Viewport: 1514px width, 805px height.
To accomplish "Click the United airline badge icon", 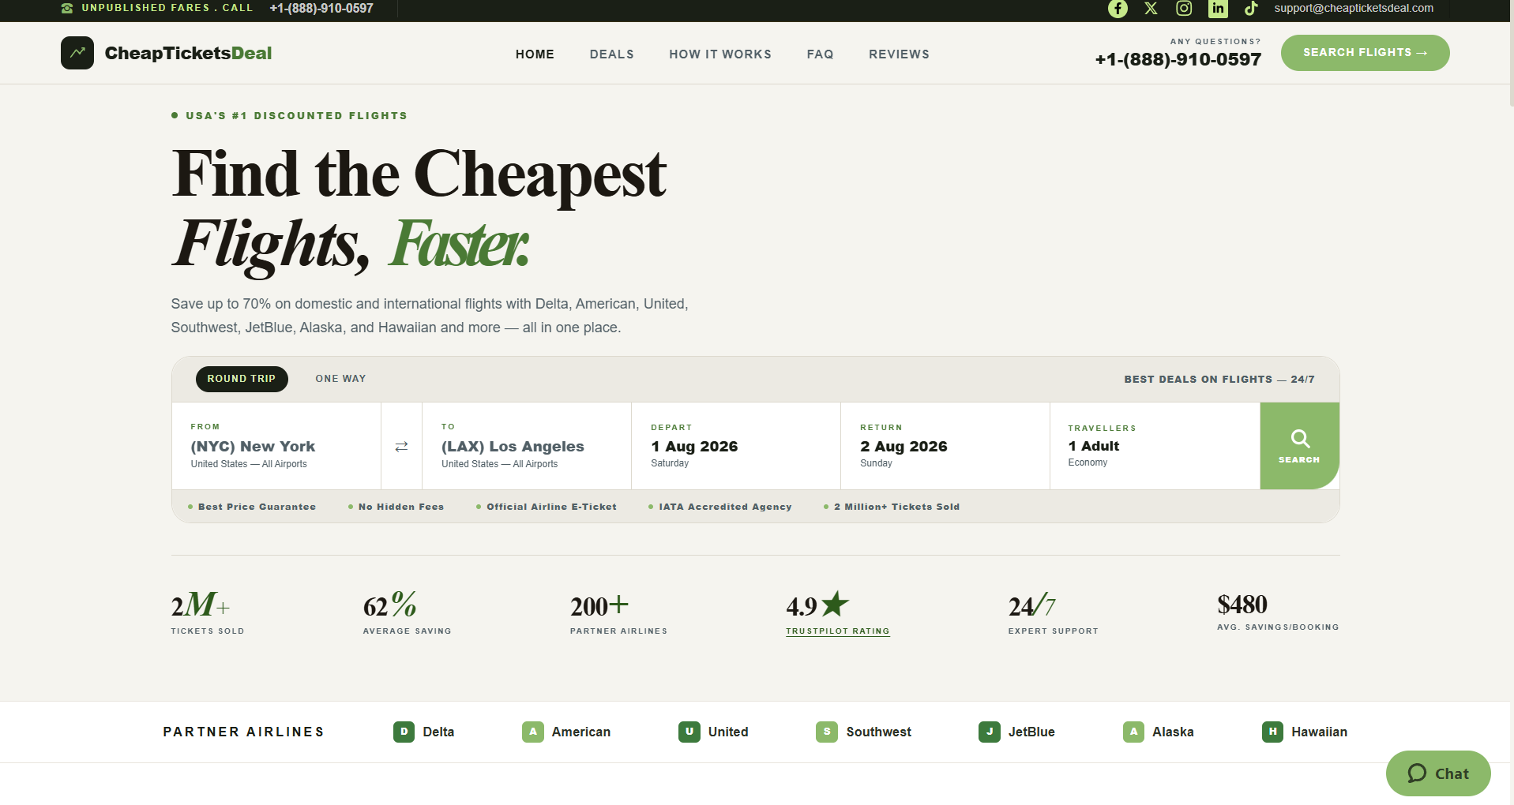I will (x=689, y=732).
